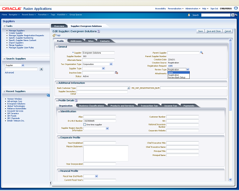Click into the Alternate Name field
Screen dimensions: 239x191
98,60
